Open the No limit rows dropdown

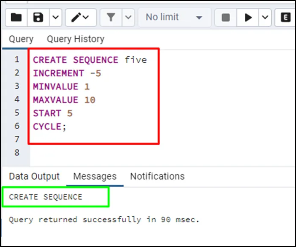174,17
